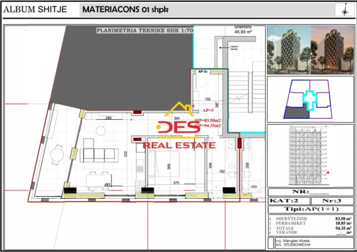The image size is (357, 252).
Task: Click the north arrow compass symbol
Action: [345, 10]
